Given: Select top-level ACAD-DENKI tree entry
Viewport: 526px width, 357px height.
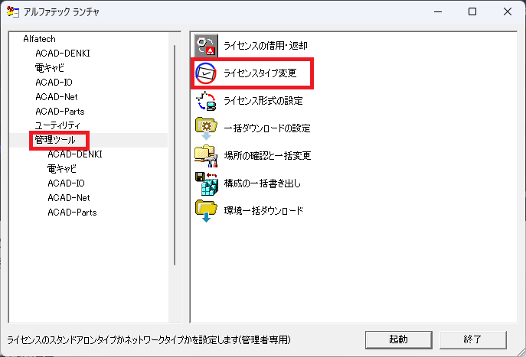Looking at the screenshot, I should 63,54.
